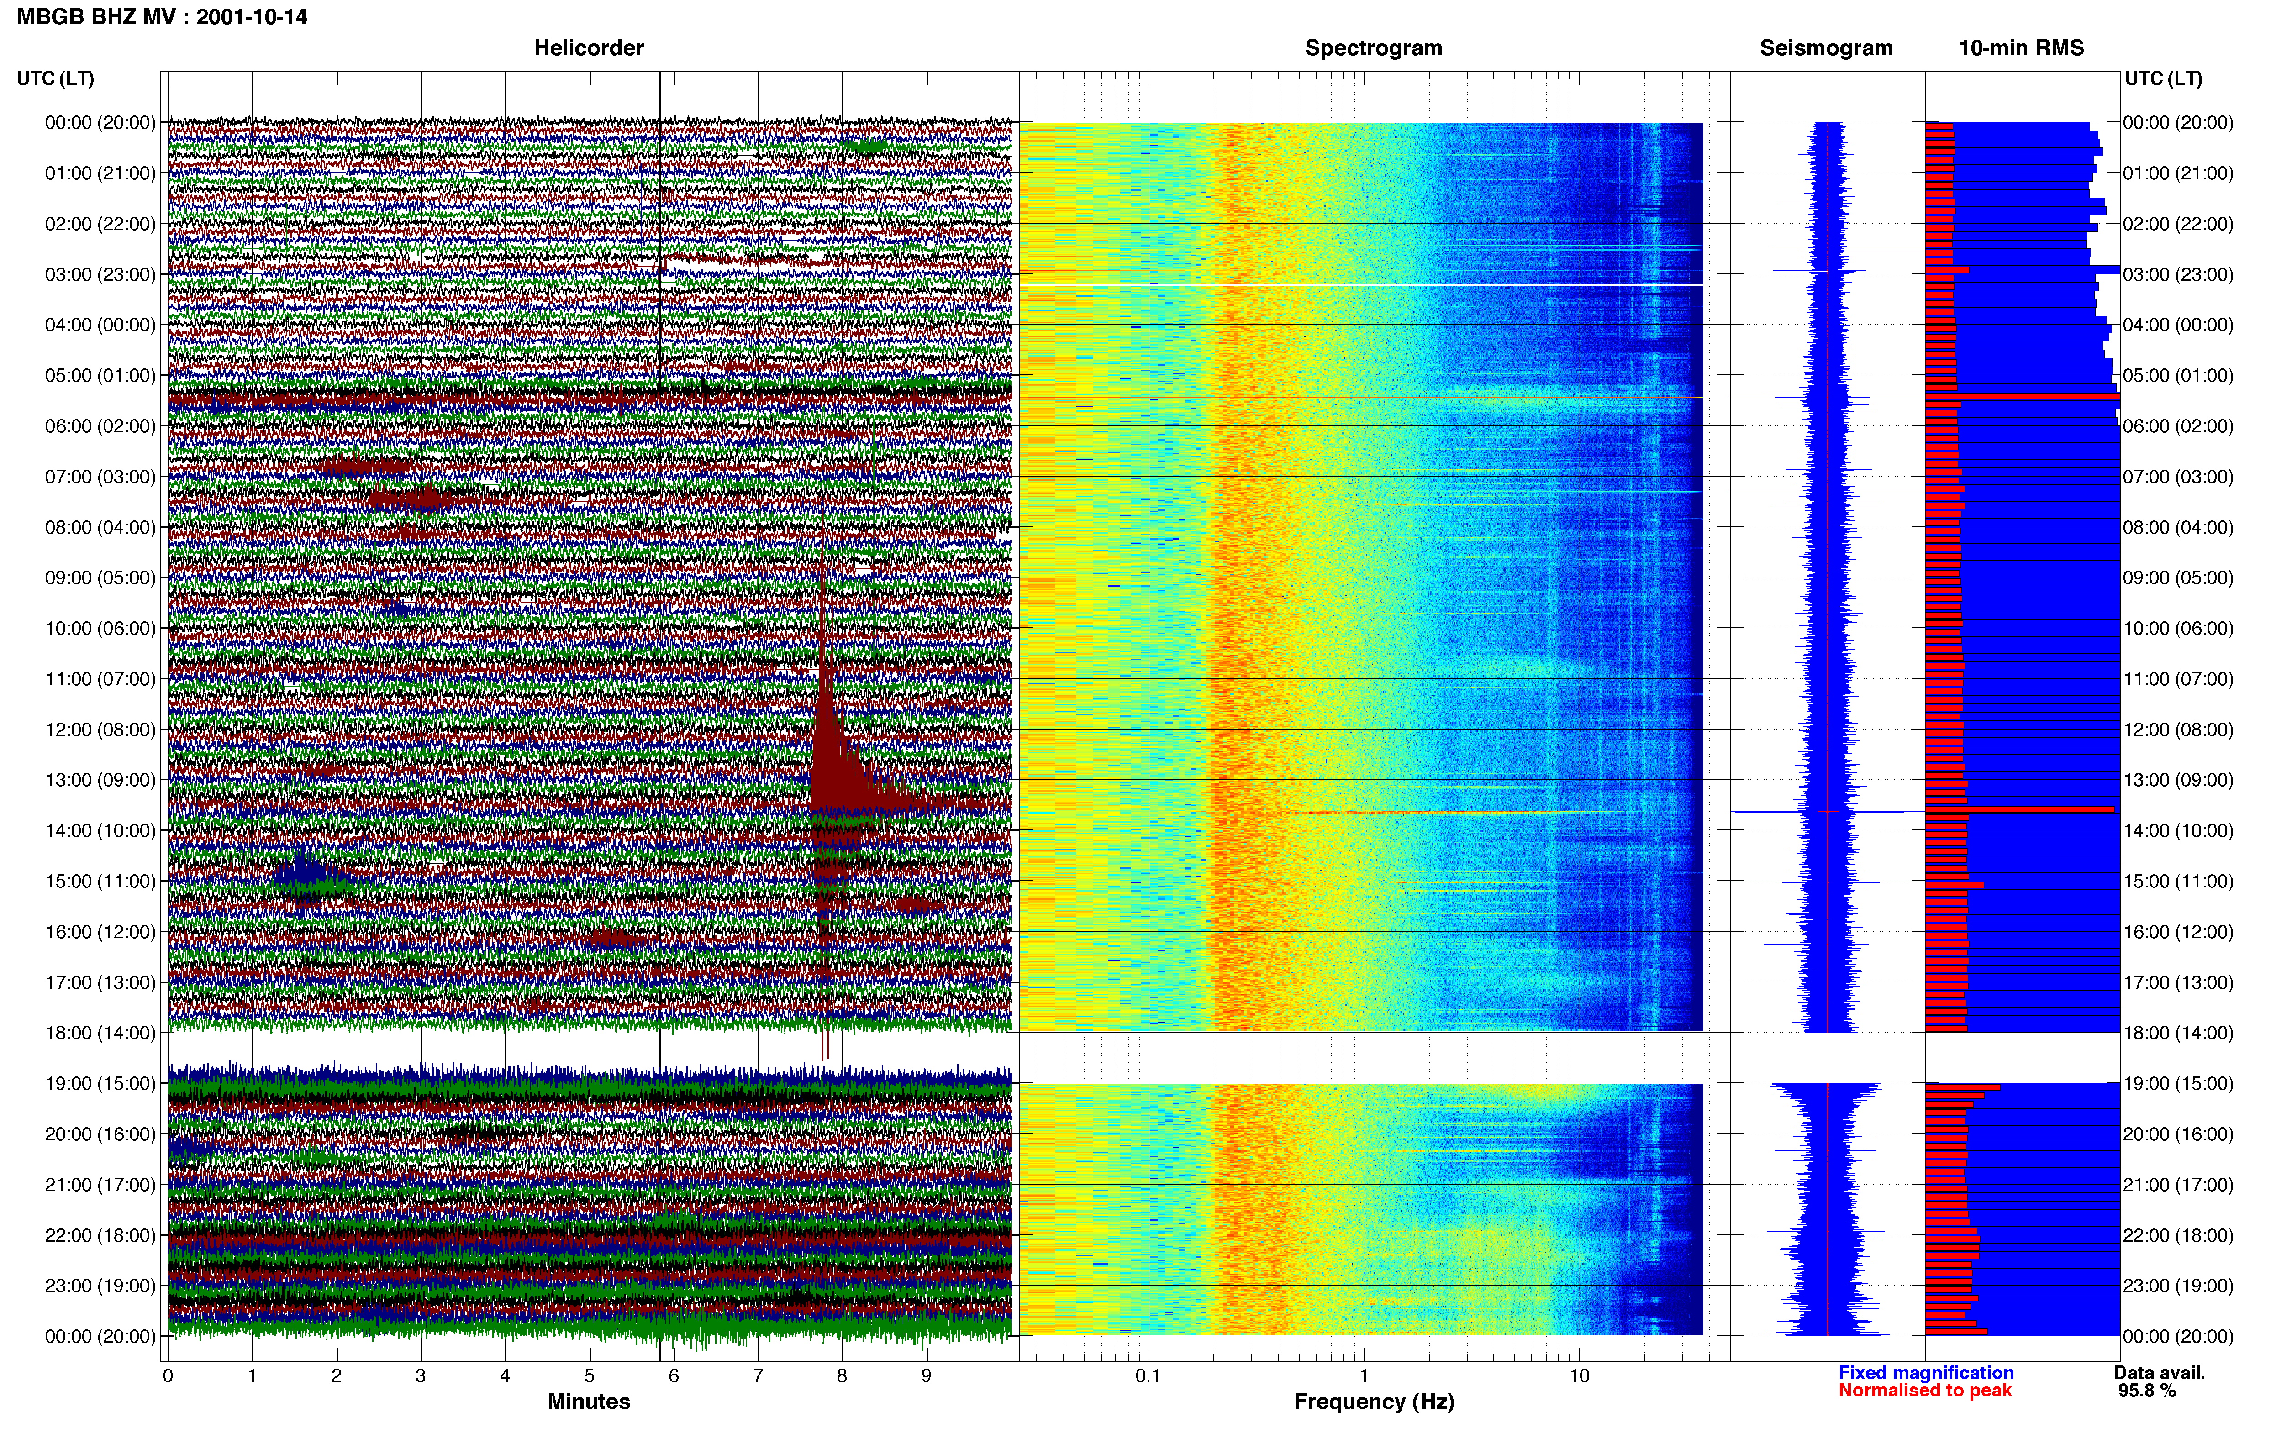Click the '0.1' frequency tick label
Viewport: 2292px width, 1433px height.
pyautogui.click(x=1148, y=1375)
